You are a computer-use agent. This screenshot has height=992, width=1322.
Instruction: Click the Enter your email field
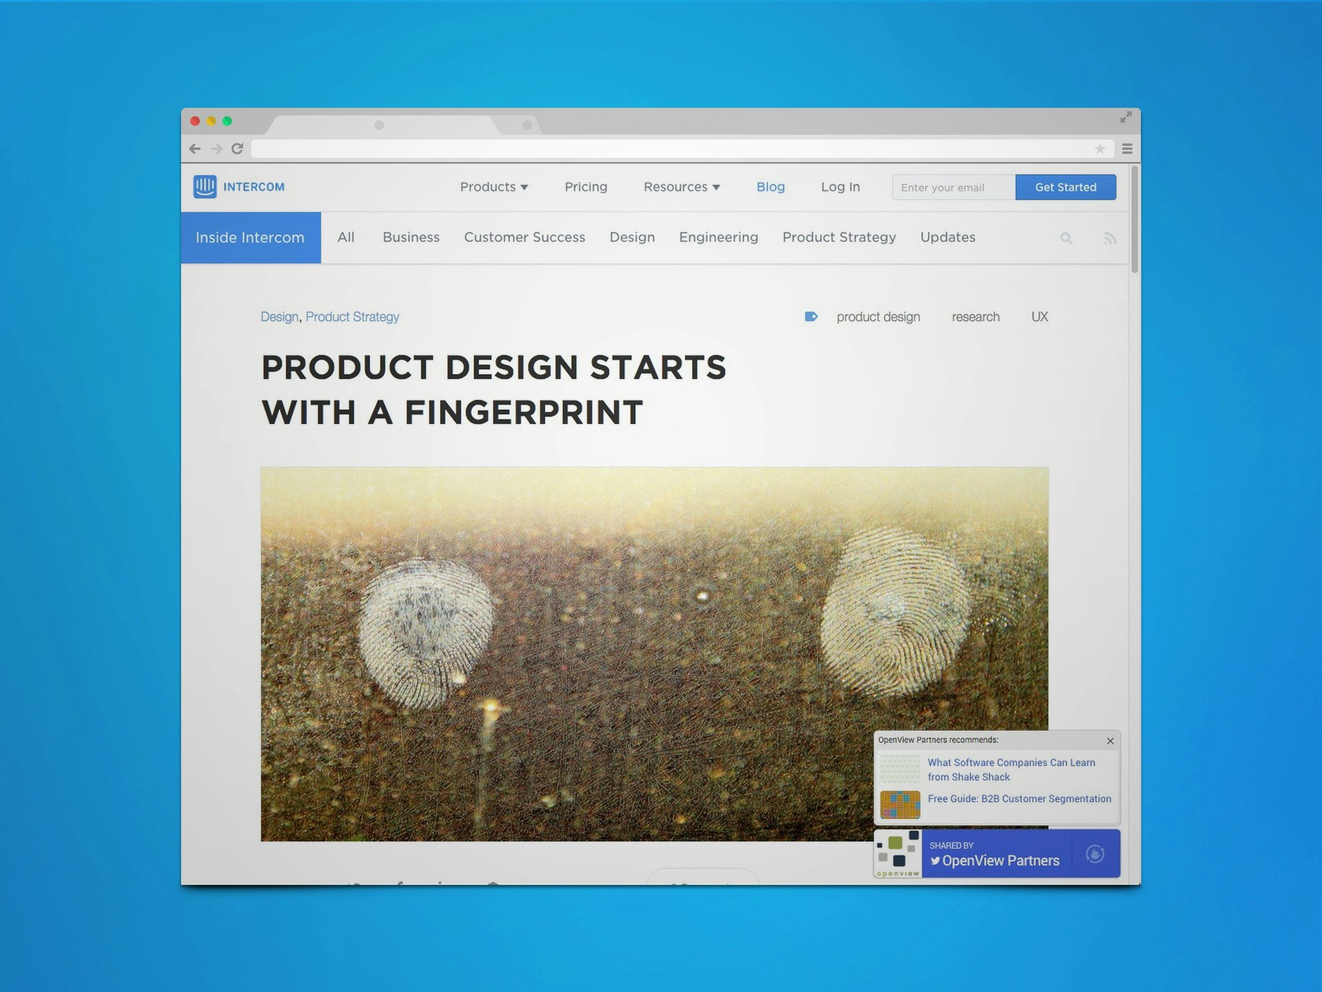[x=953, y=187]
